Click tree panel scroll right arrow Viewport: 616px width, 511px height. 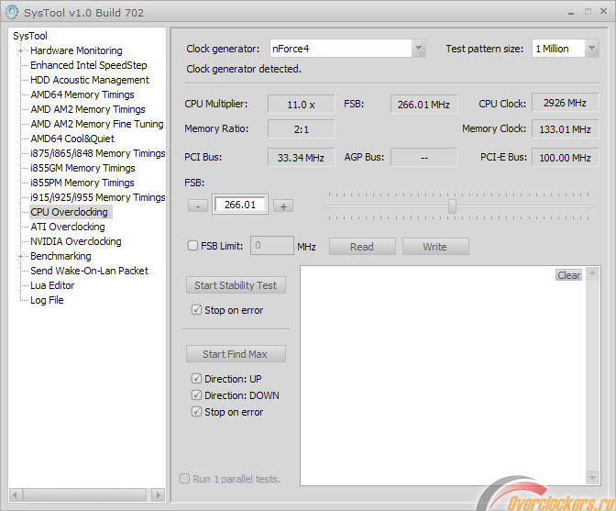(159, 494)
